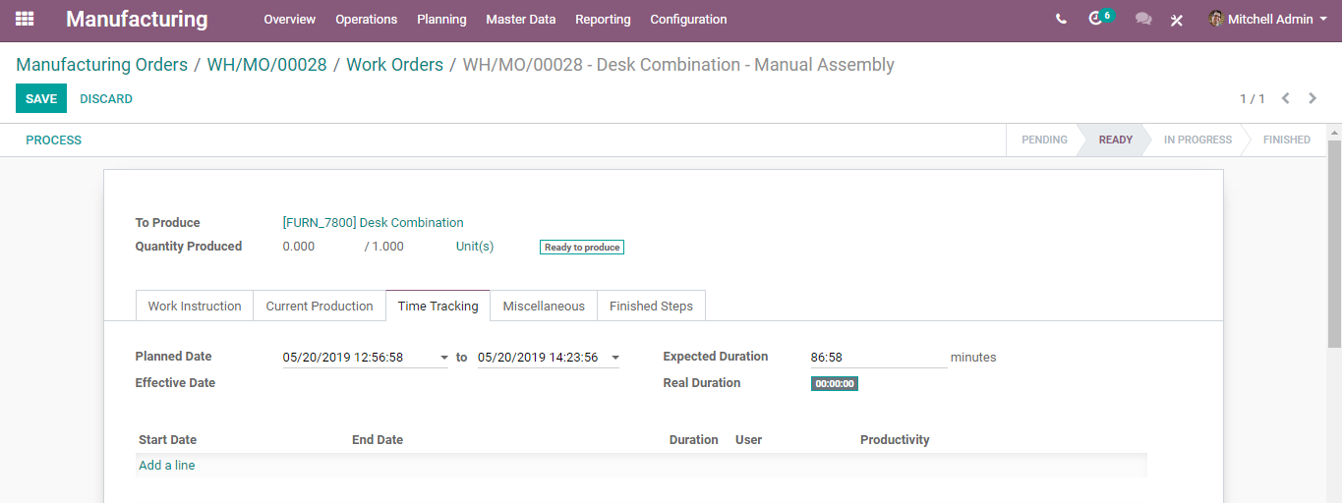
Task: Click Add a line in time table
Action: click(167, 465)
